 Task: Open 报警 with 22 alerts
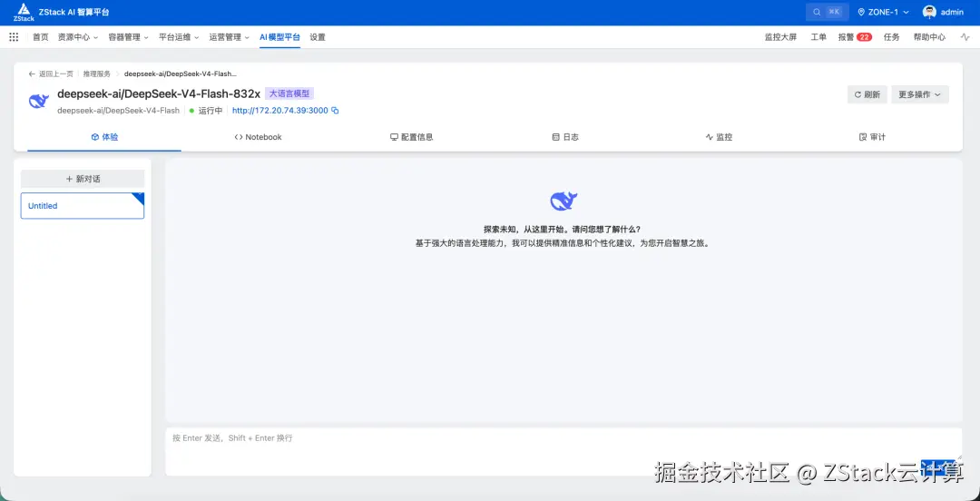pyautogui.click(x=855, y=37)
